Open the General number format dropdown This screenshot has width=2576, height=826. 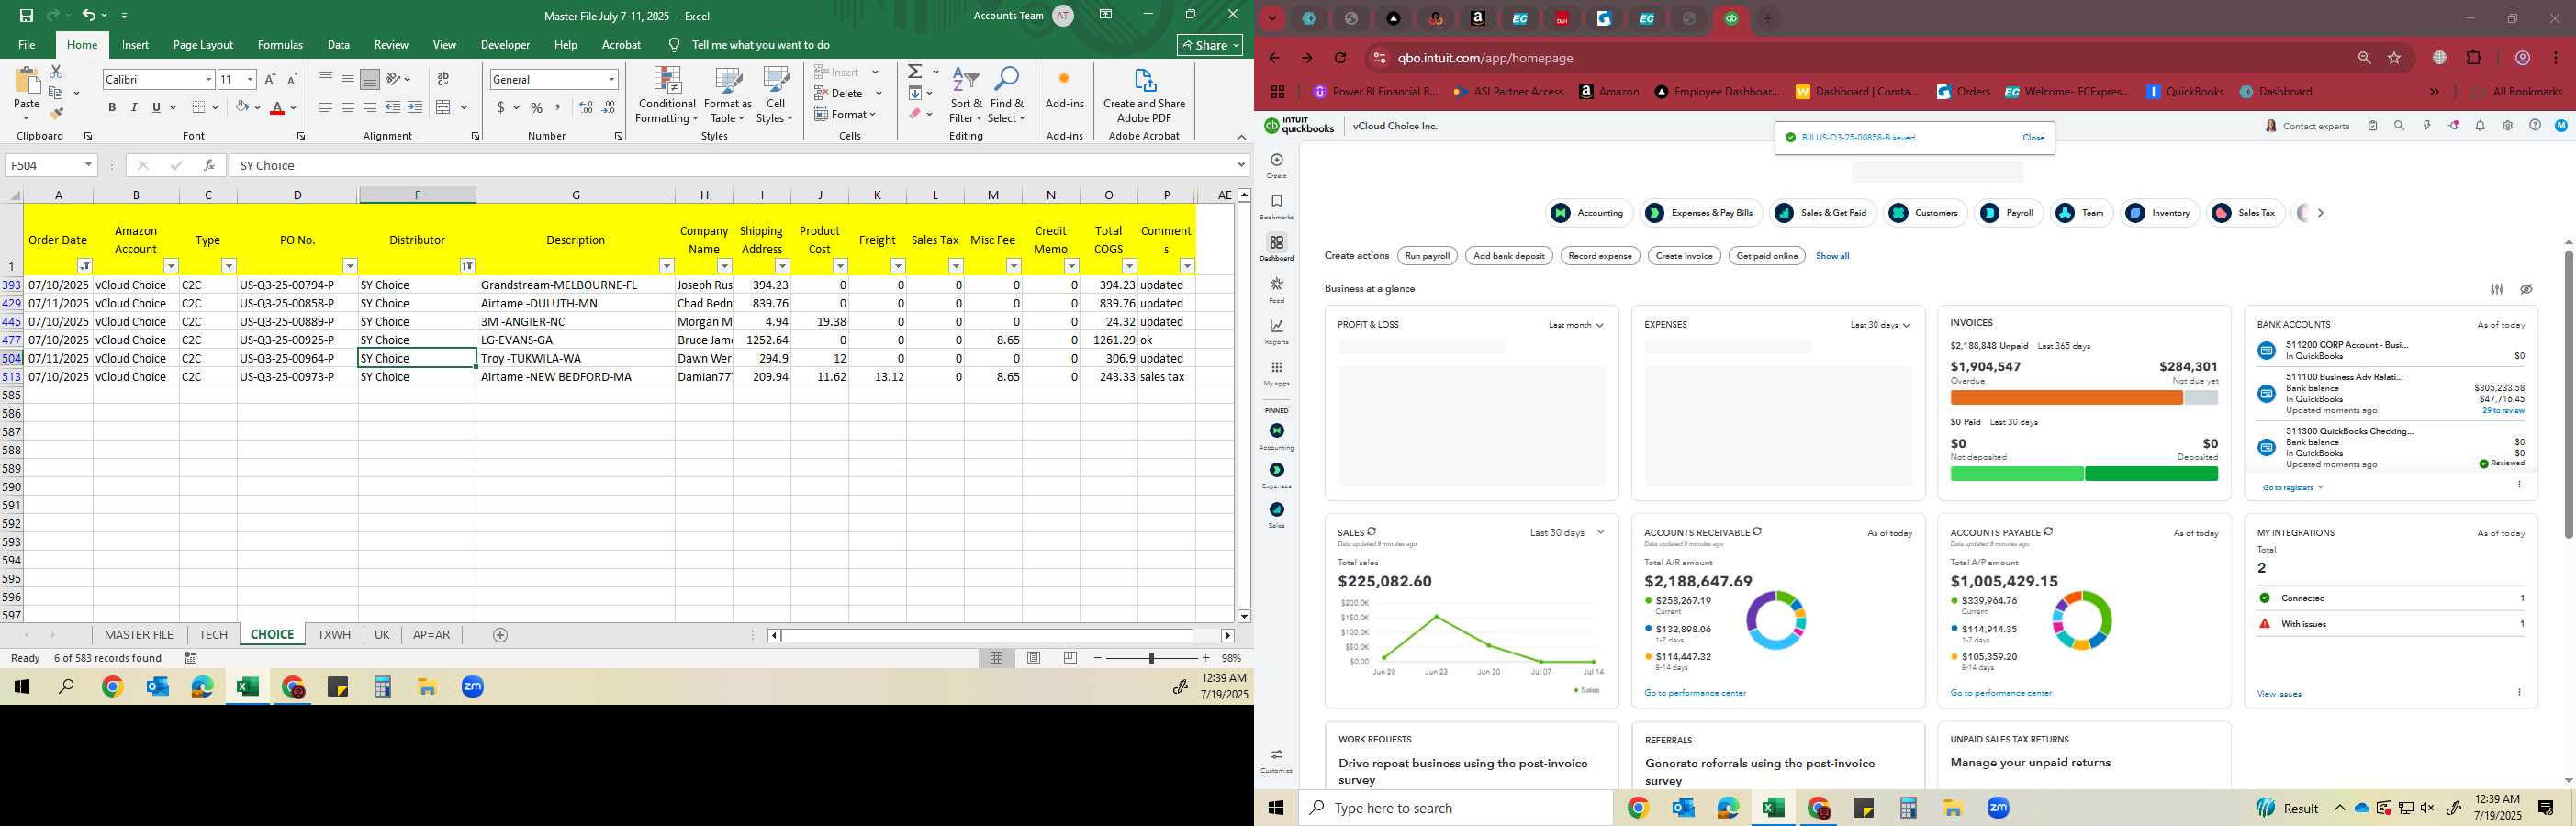pos(611,79)
